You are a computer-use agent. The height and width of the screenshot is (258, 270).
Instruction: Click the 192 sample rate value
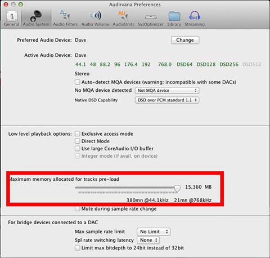click(146, 64)
